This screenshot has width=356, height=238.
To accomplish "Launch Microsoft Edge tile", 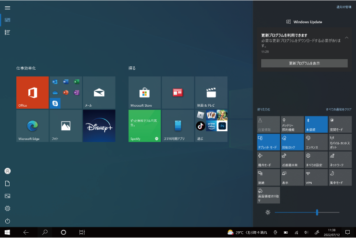I will (x=32, y=126).
